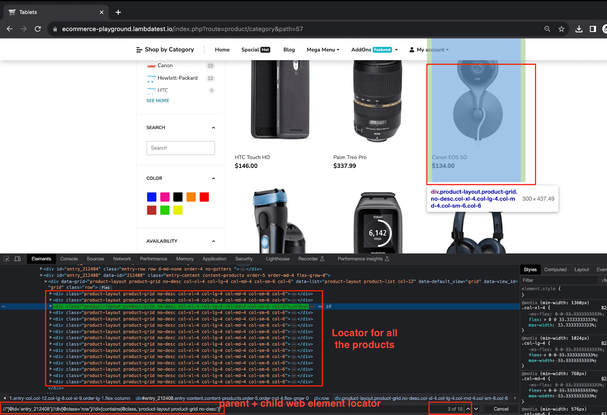This screenshot has height=415, width=607.
Task: Collapse the COLOR filter section
Action: 214,178
